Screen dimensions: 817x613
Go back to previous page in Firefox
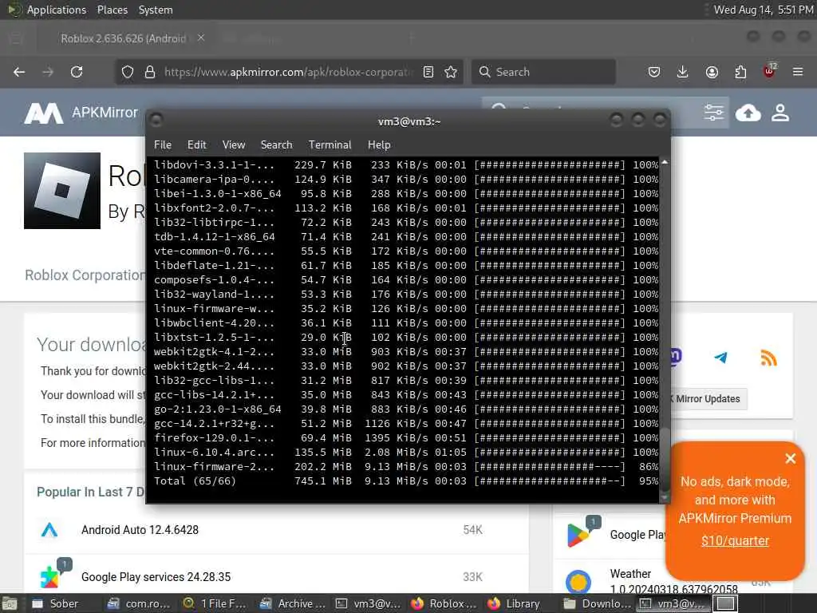point(19,72)
